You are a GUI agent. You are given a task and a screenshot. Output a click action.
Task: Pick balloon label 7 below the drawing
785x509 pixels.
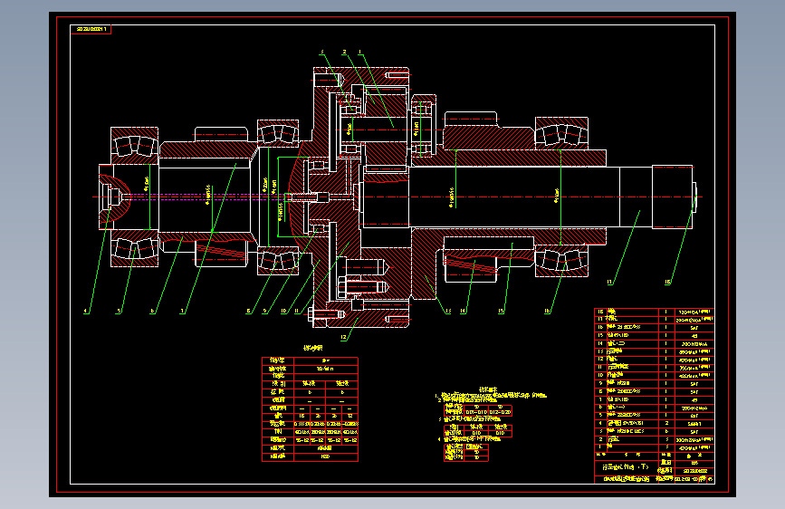[182, 312]
